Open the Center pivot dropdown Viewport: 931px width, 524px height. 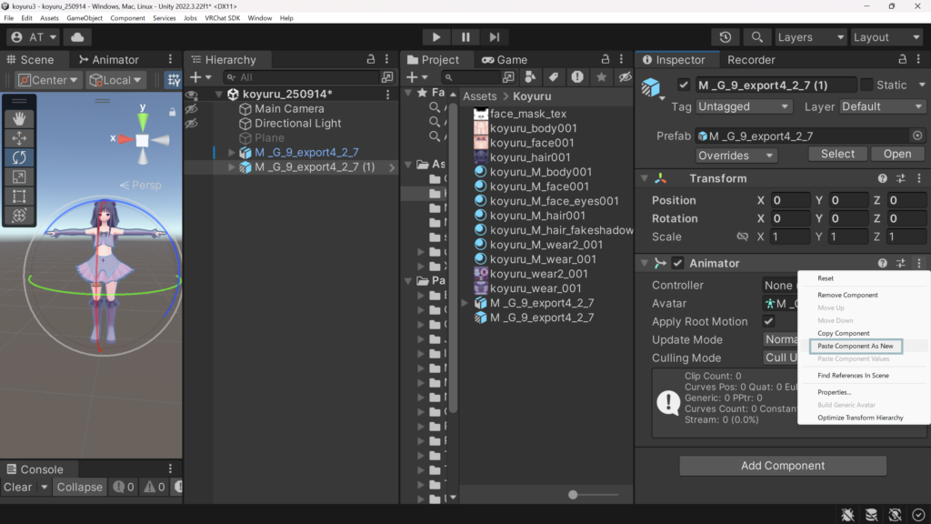(48, 80)
